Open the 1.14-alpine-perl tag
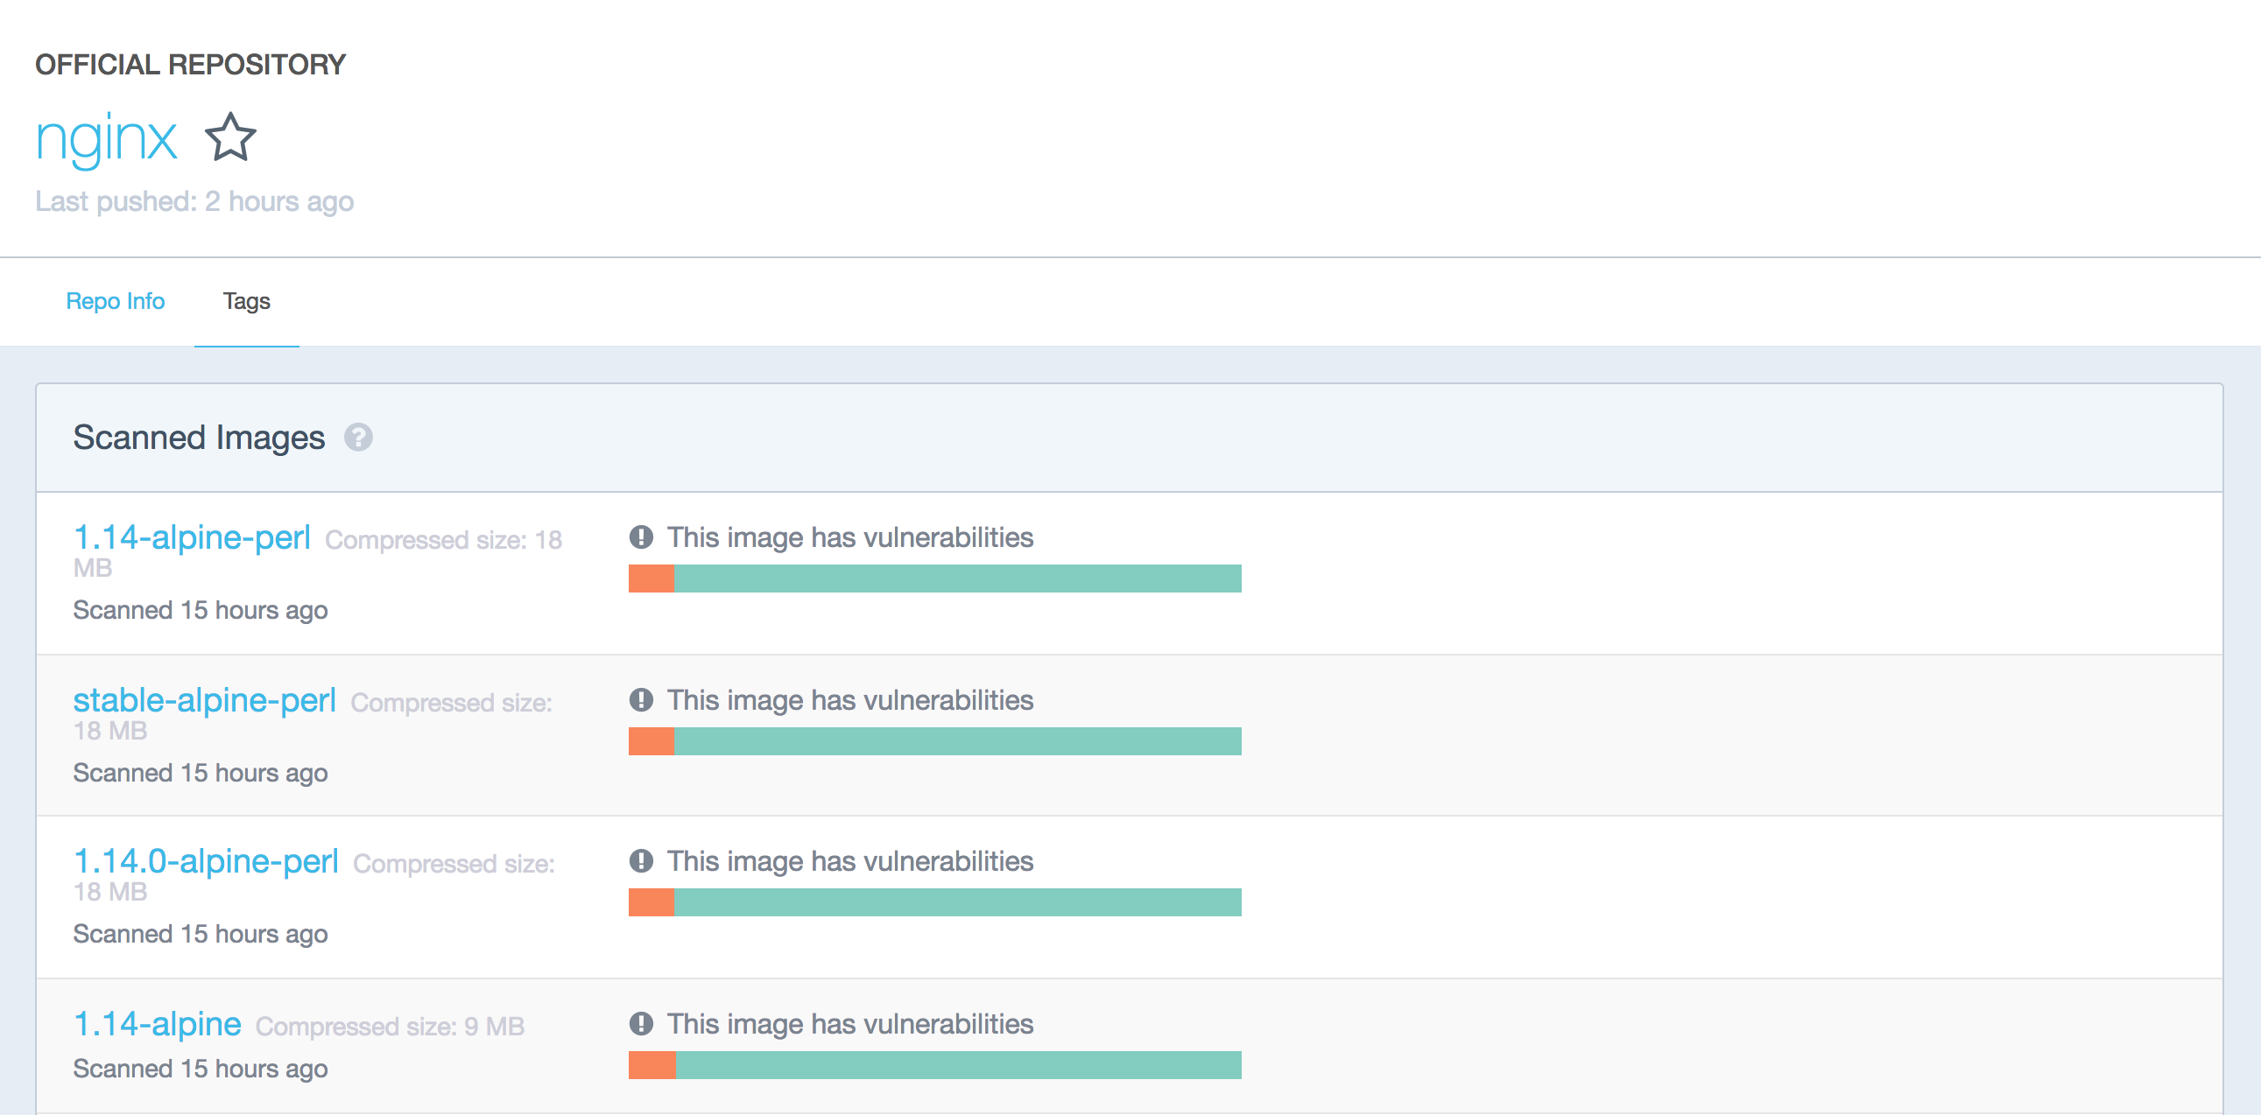 coord(192,536)
